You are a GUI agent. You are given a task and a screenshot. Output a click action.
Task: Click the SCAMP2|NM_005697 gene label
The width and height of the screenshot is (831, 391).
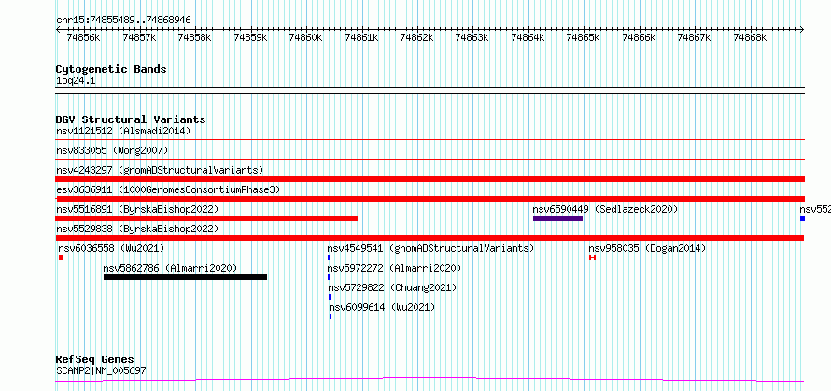[x=101, y=370]
